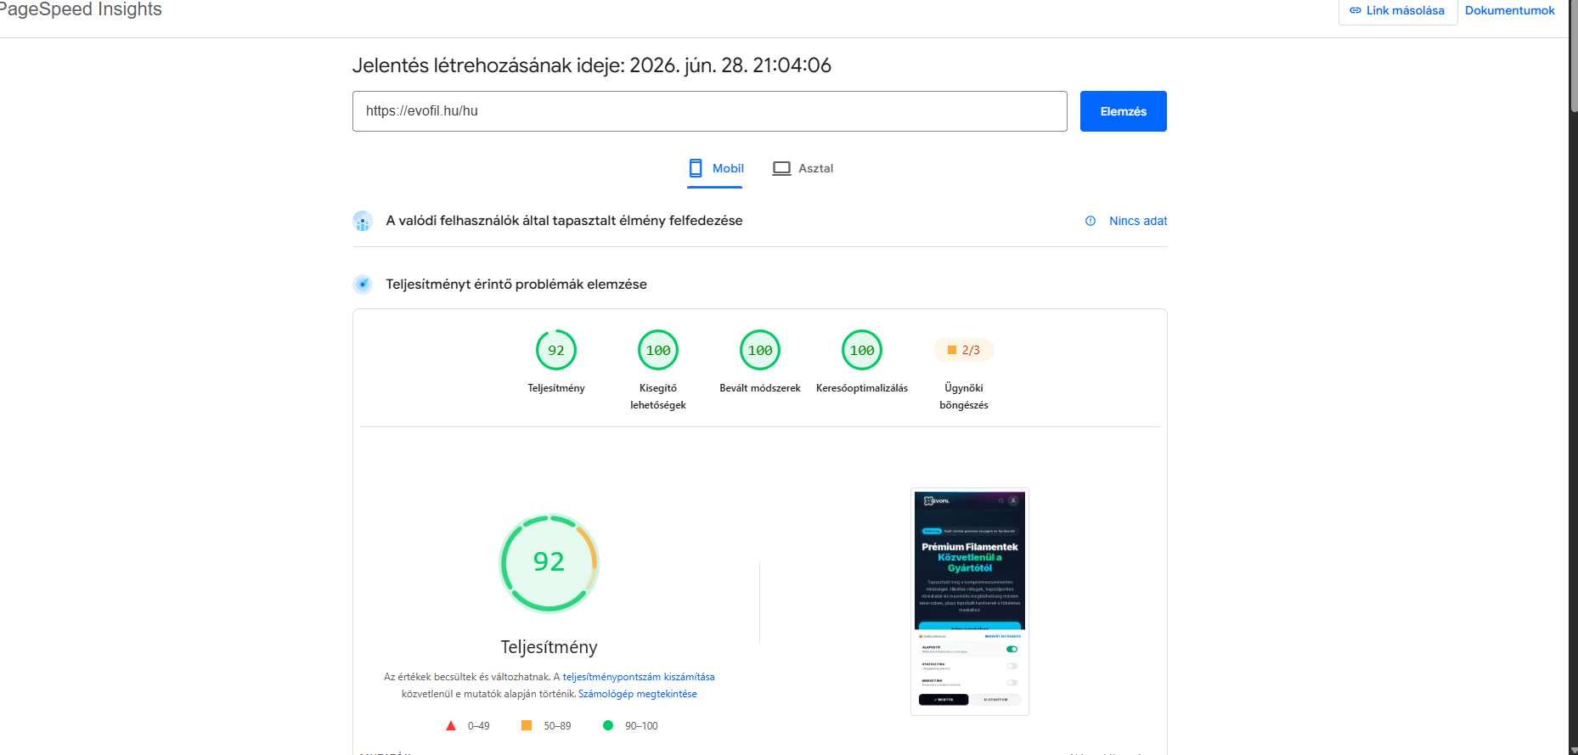
Task: Click the Nincs adat link
Action: coord(1138,221)
